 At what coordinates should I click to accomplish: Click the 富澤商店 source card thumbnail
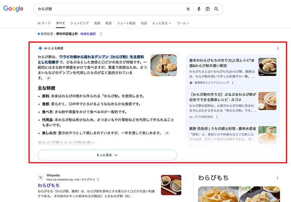tap(267, 67)
